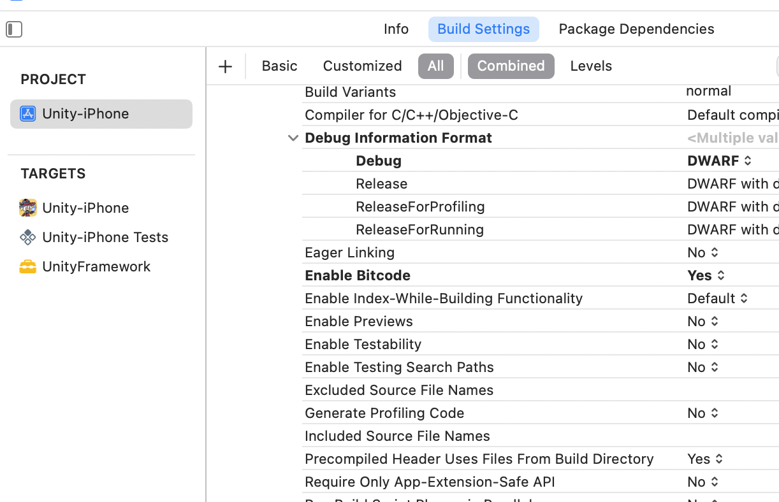Viewport: 779px width, 502px height.
Task: Select Require Only App-Extension-Safe API label
Action: (x=430, y=482)
